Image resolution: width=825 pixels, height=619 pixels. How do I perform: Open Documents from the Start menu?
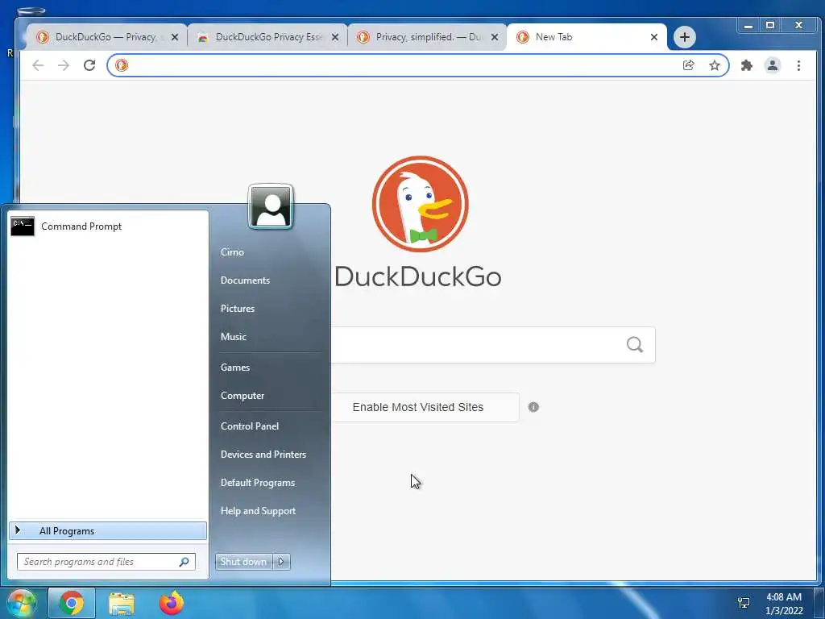(x=245, y=280)
